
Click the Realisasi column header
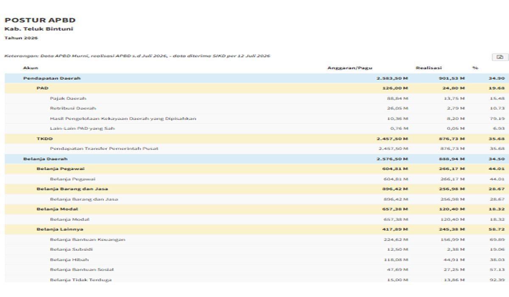(x=429, y=68)
